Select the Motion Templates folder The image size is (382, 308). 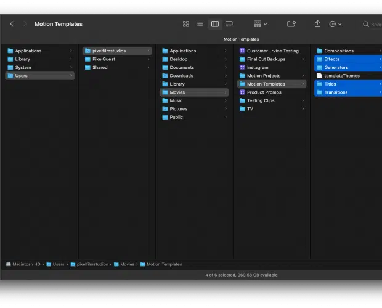[272, 84]
